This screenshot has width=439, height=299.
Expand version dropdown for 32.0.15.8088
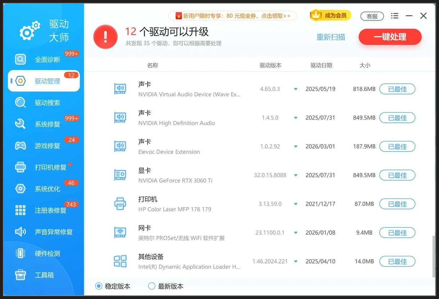(x=296, y=175)
